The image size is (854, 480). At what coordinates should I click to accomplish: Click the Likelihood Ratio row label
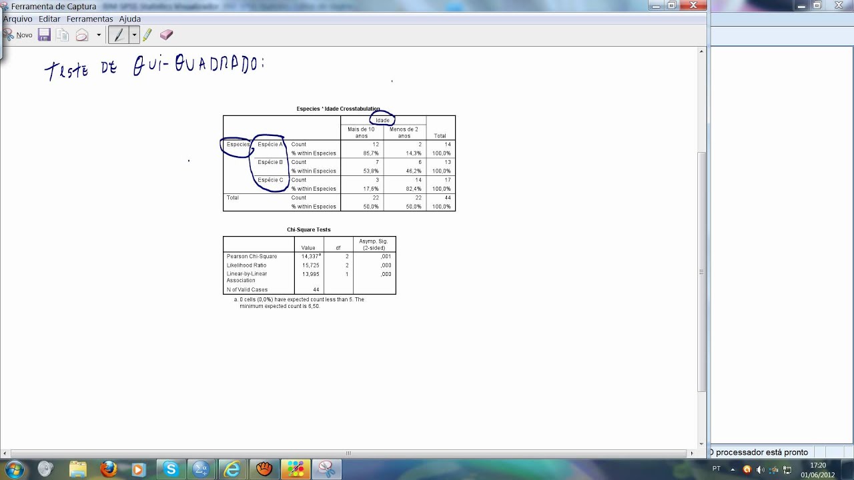click(x=248, y=265)
